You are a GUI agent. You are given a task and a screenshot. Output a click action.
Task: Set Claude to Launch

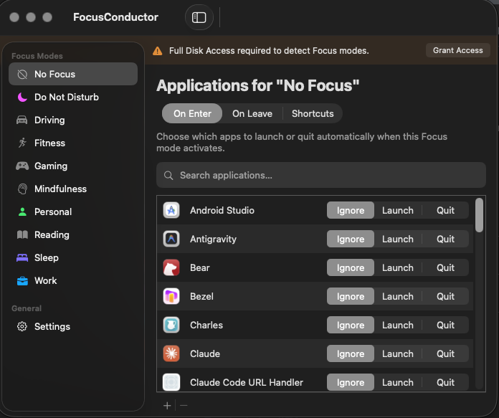pyautogui.click(x=398, y=353)
